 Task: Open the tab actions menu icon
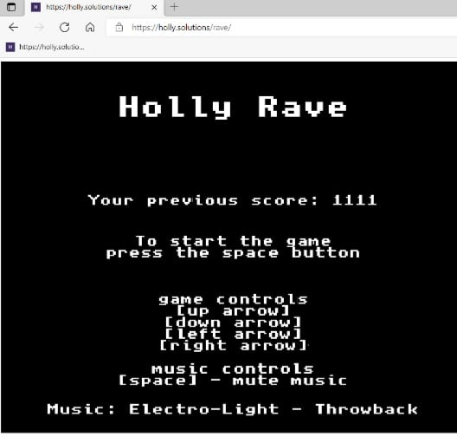tap(11, 7)
